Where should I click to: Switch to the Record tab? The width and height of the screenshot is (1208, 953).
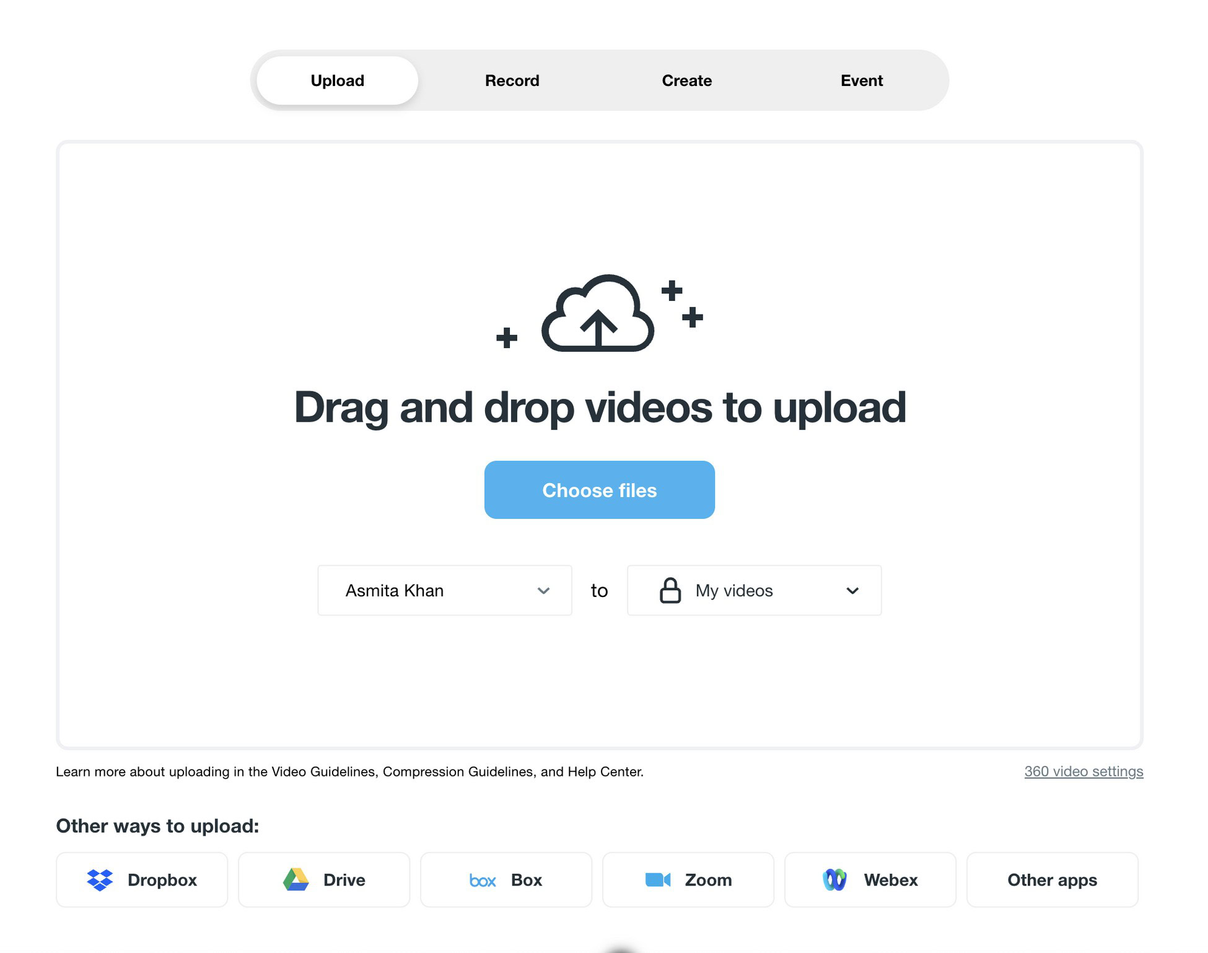pos(512,81)
